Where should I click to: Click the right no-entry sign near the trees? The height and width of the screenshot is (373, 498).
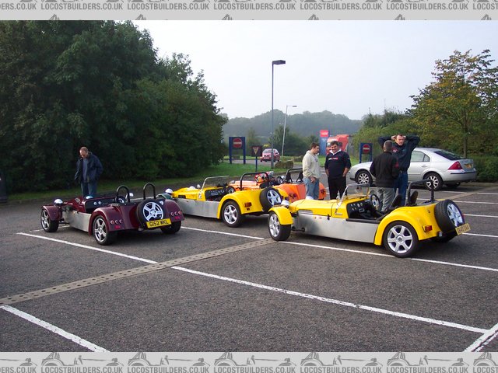tap(366, 148)
